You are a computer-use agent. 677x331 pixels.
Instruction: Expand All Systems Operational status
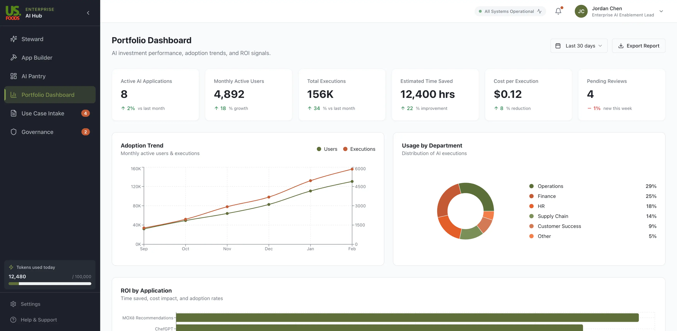coord(510,11)
